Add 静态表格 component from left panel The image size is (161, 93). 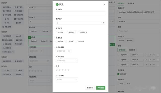pos(19,61)
